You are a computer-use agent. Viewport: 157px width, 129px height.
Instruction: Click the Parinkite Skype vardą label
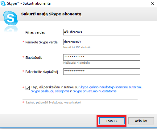coord(41,42)
